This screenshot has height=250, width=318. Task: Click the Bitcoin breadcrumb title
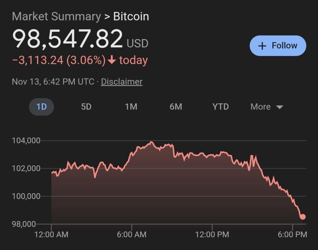pos(131,16)
